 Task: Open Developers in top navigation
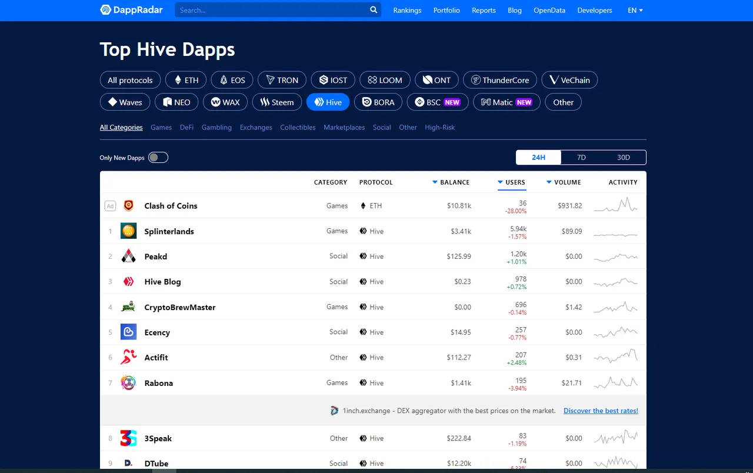[x=595, y=10]
